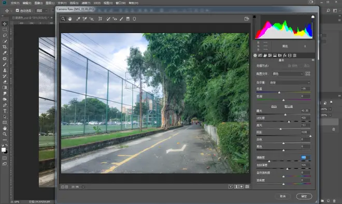
Task: Toggle highlight clipping warning on histogram
Action: pos(313,17)
